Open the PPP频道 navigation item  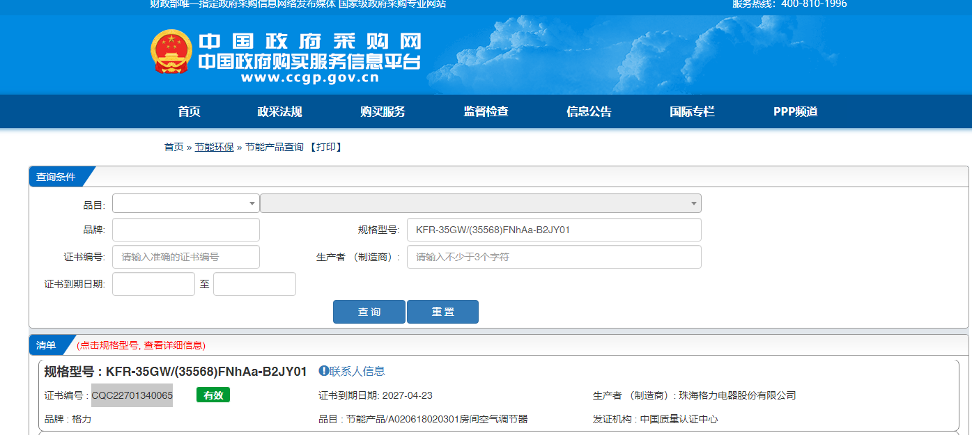pyautogui.click(x=795, y=111)
